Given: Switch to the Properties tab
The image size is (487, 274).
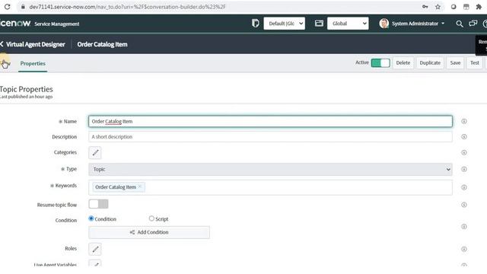Looking at the screenshot, I should click(33, 63).
